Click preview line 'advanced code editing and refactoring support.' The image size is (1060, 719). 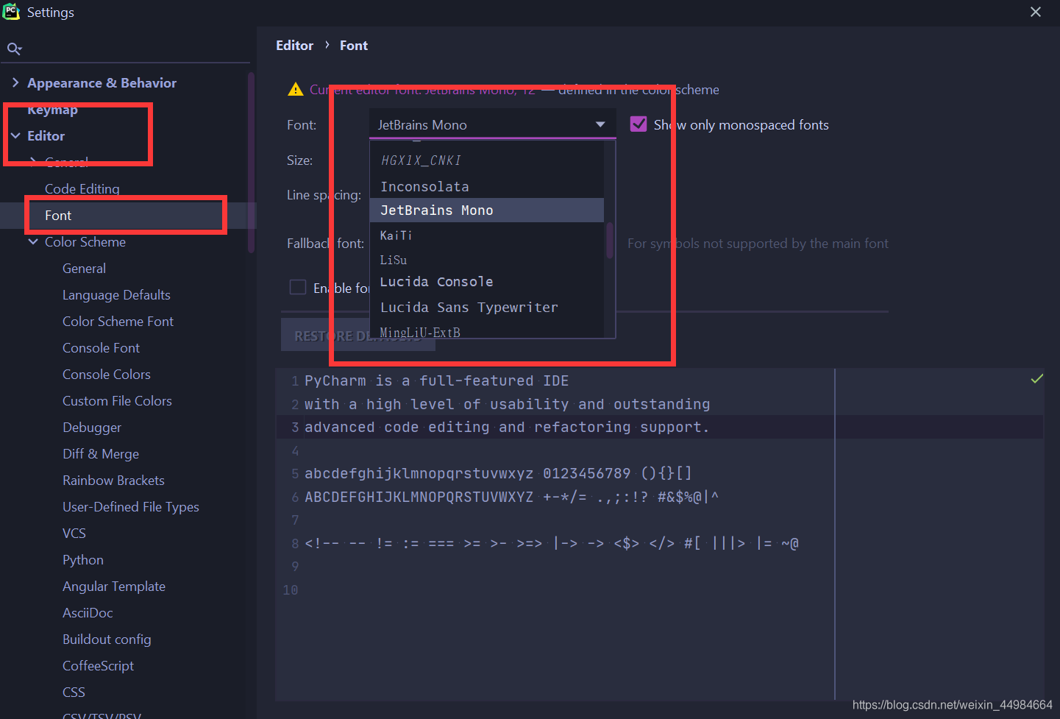coord(507,427)
